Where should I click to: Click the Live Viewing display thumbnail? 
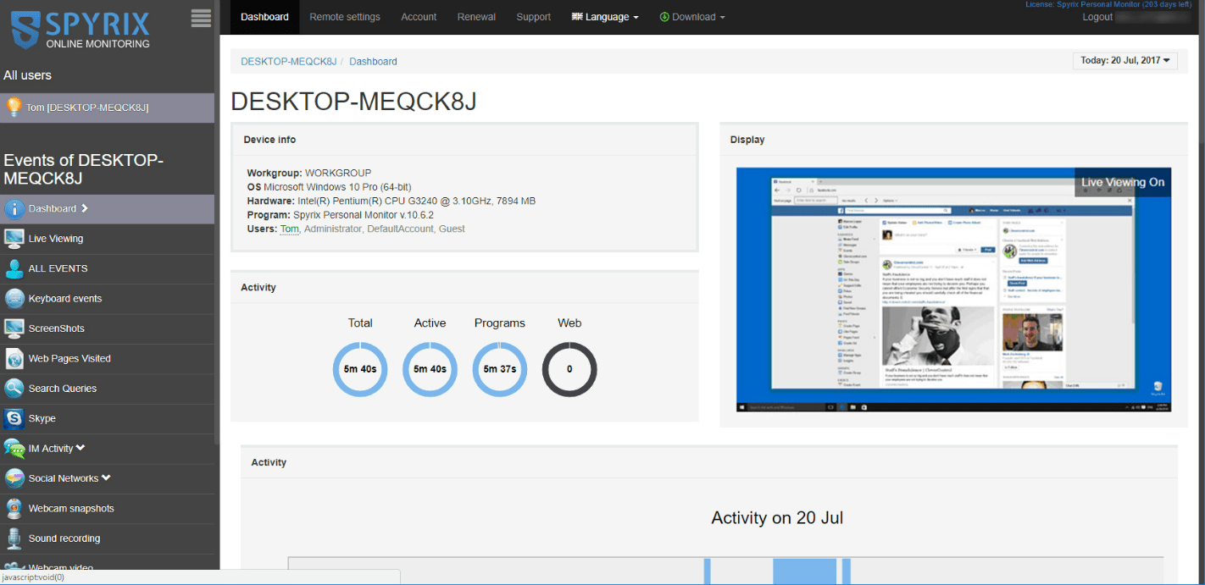click(953, 290)
